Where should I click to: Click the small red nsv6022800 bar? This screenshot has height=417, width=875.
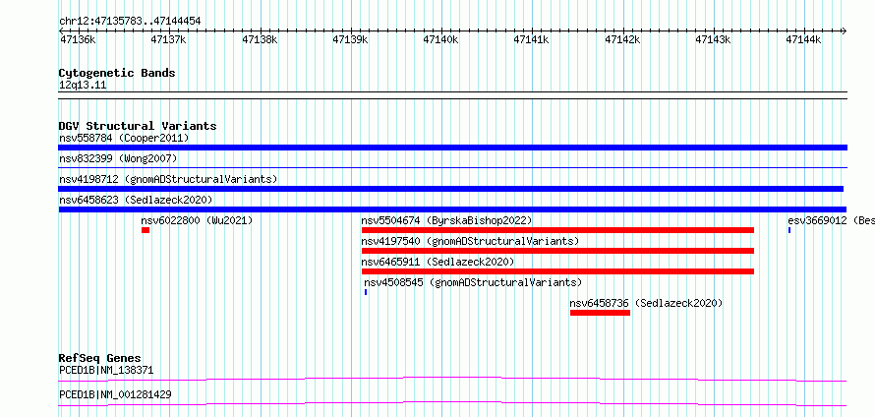146,230
